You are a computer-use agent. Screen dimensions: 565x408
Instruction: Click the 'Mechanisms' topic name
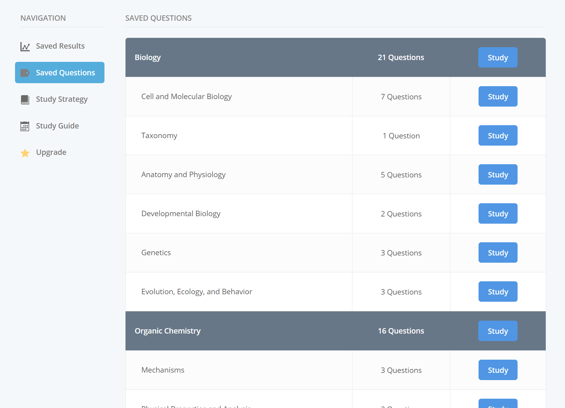pyautogui.click(x=163, y=370)
